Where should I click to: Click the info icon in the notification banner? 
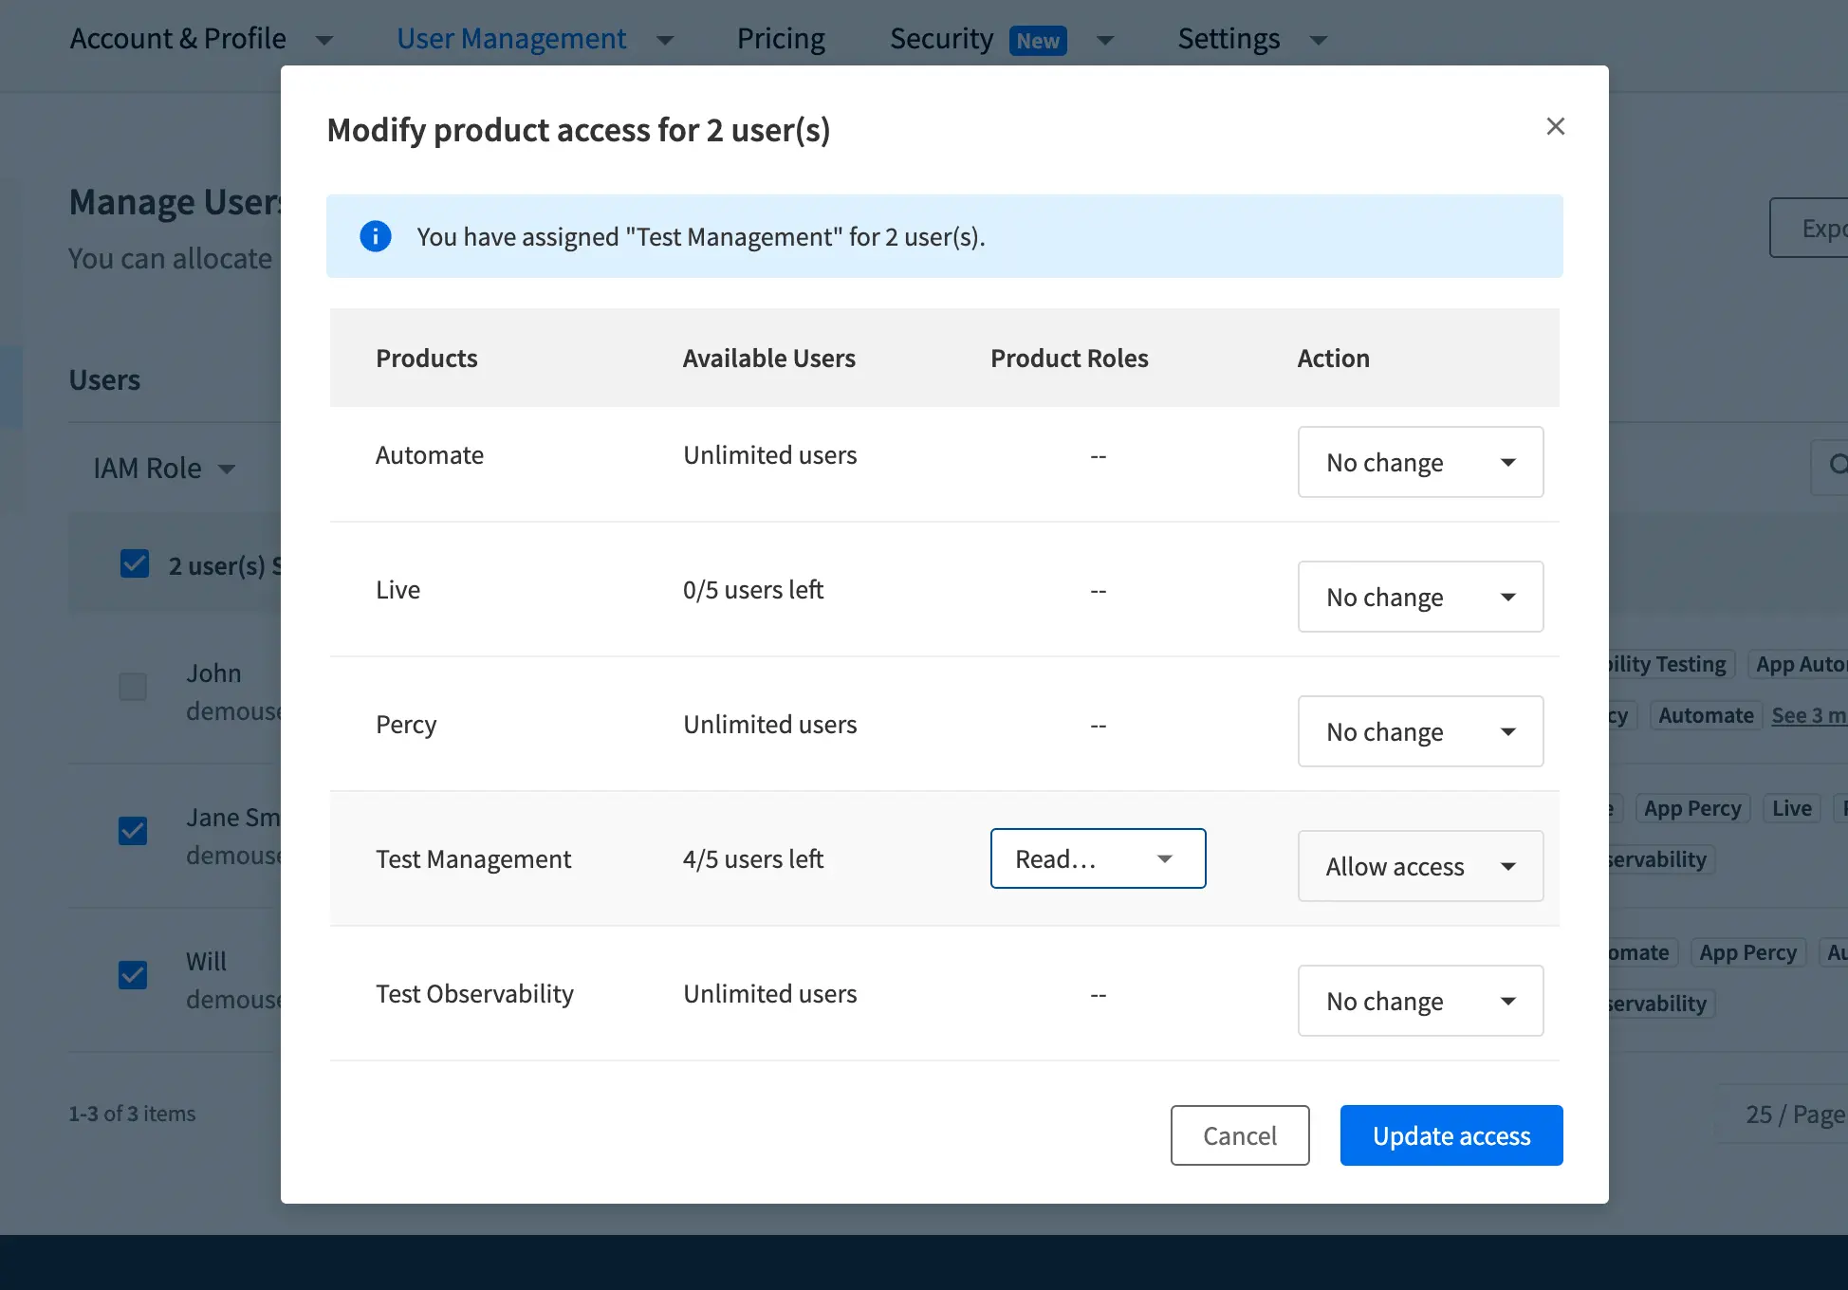[376, 236]
